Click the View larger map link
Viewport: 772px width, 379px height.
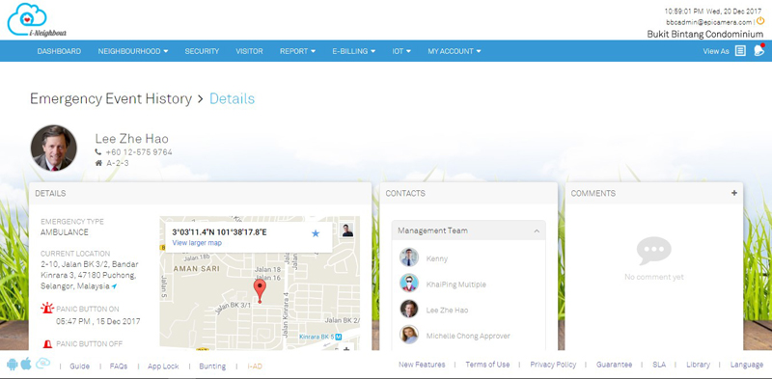coord(197,243)
